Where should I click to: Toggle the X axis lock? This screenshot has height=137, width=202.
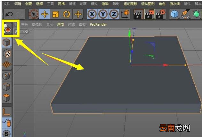click(92, 14)
